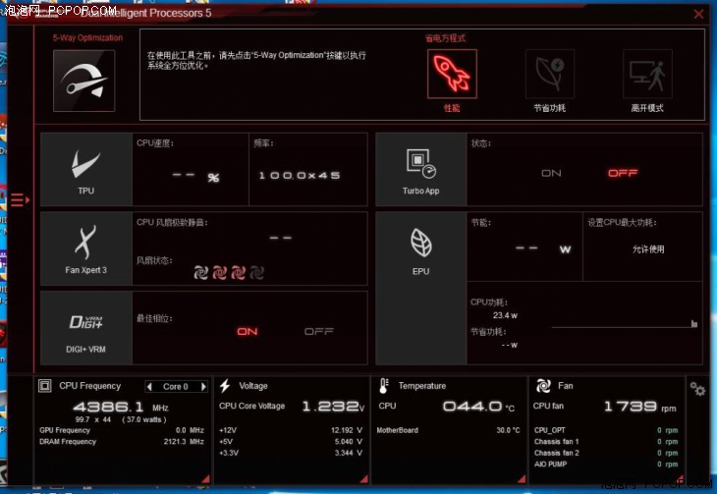The height and width of the screenshot is (494, 717).
Task: Open the Fan Xpert 3 panel
Action: point(86,248)
